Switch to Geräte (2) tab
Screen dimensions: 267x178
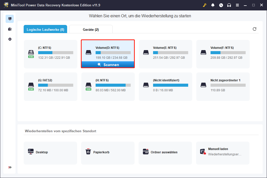click(91, 29)
